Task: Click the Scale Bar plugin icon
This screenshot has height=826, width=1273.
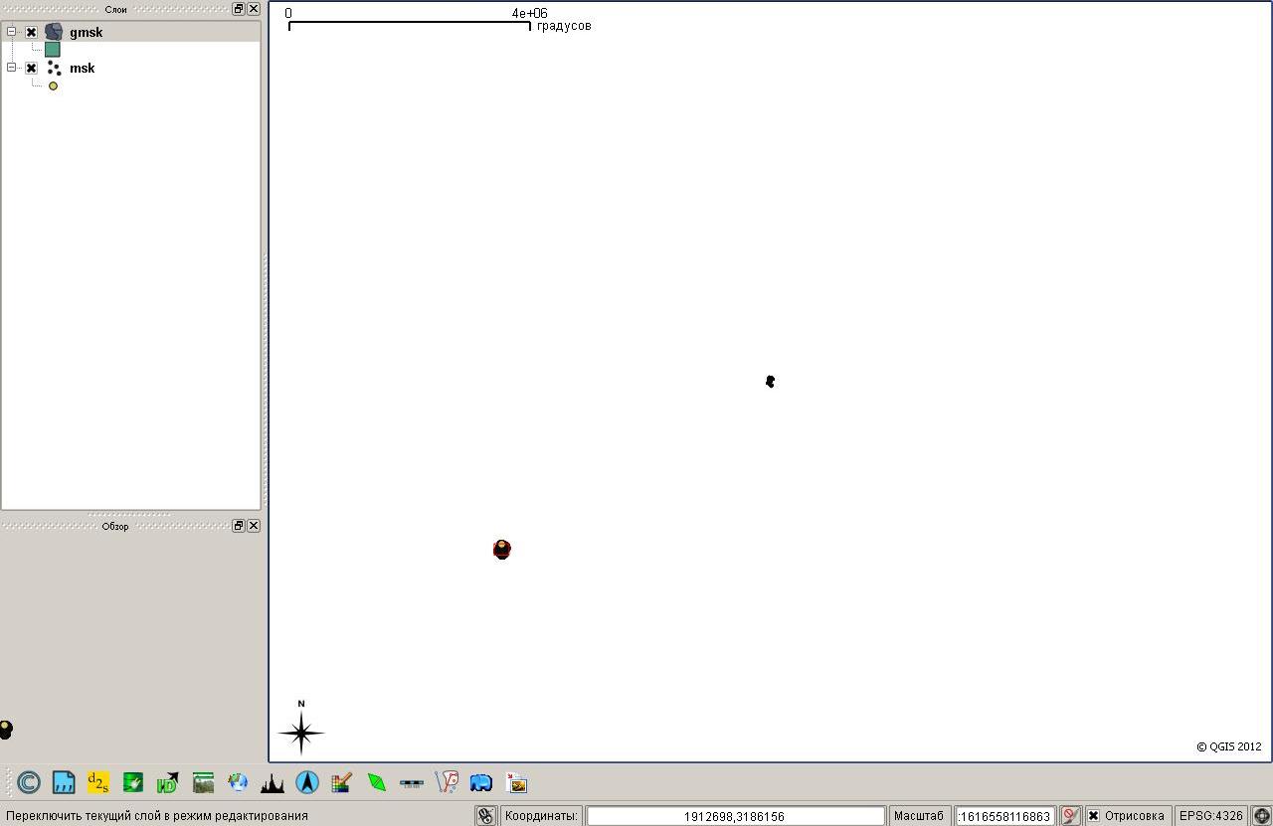Action: (x=412, y=783)
